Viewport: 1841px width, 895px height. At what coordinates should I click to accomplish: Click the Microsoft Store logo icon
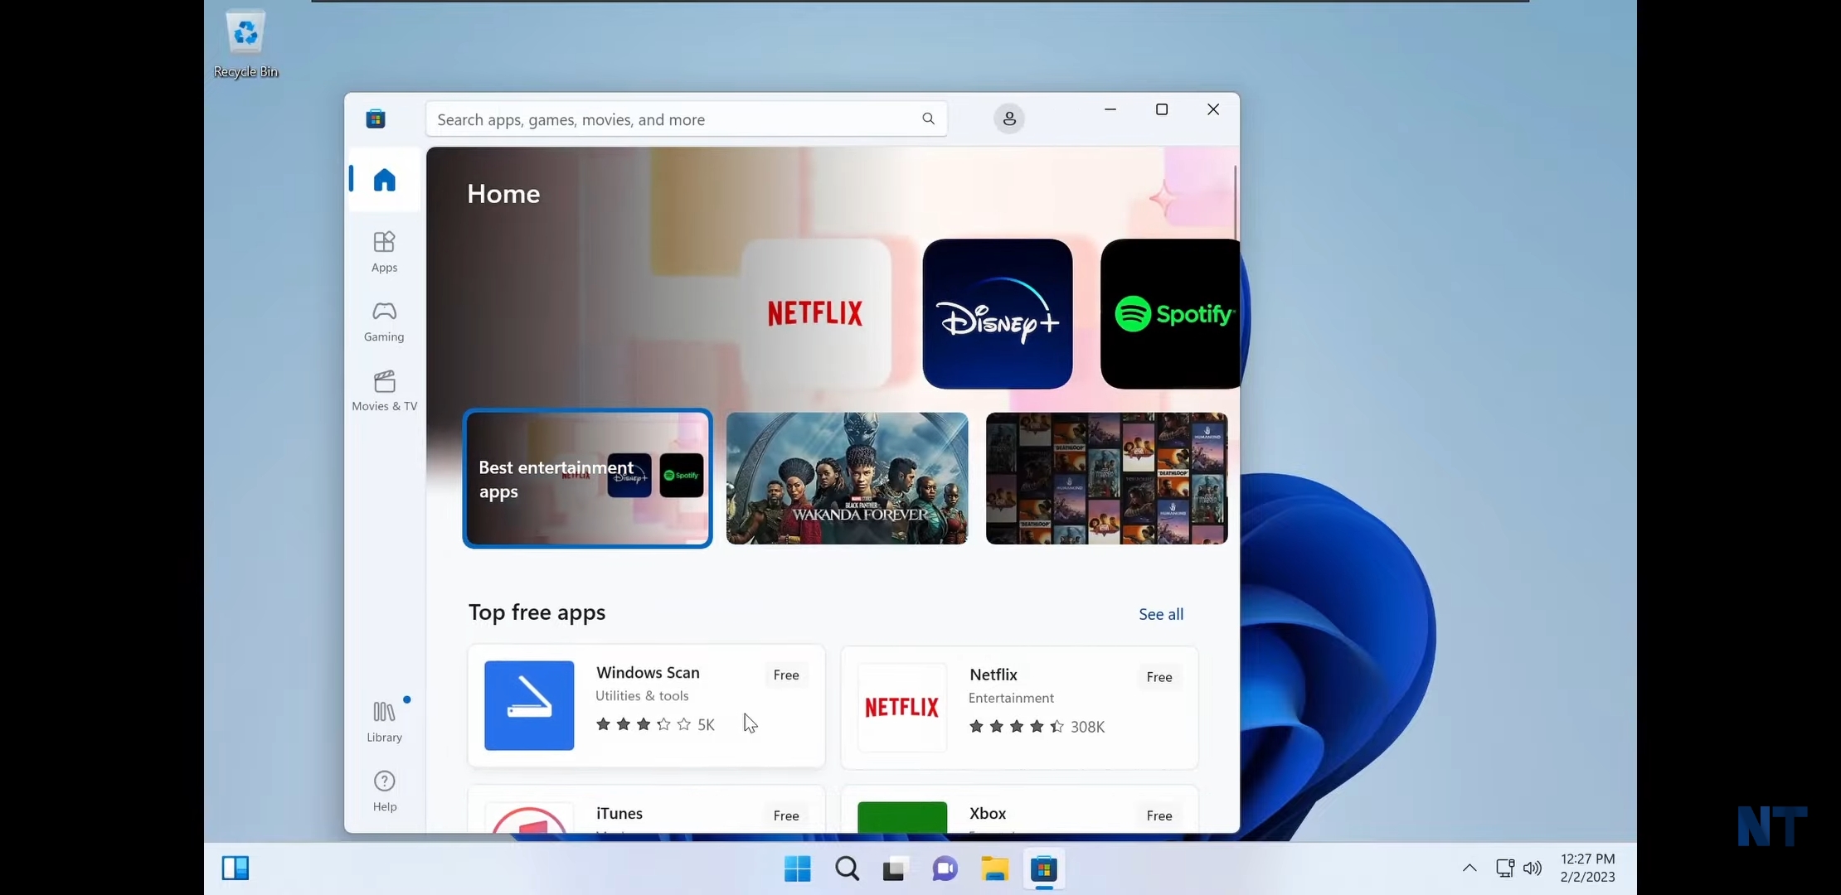376,119
